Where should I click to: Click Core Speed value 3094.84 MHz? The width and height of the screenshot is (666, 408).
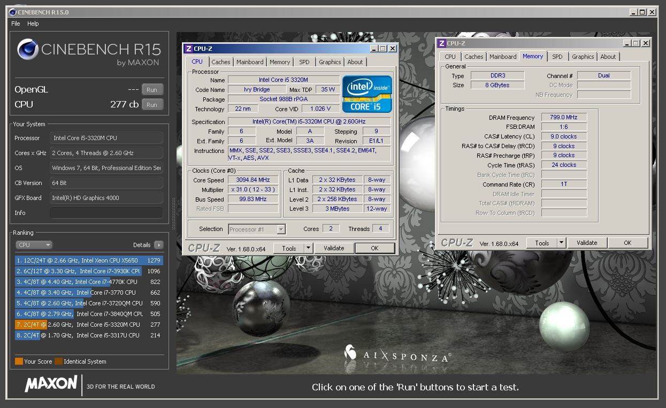[254, 180]
